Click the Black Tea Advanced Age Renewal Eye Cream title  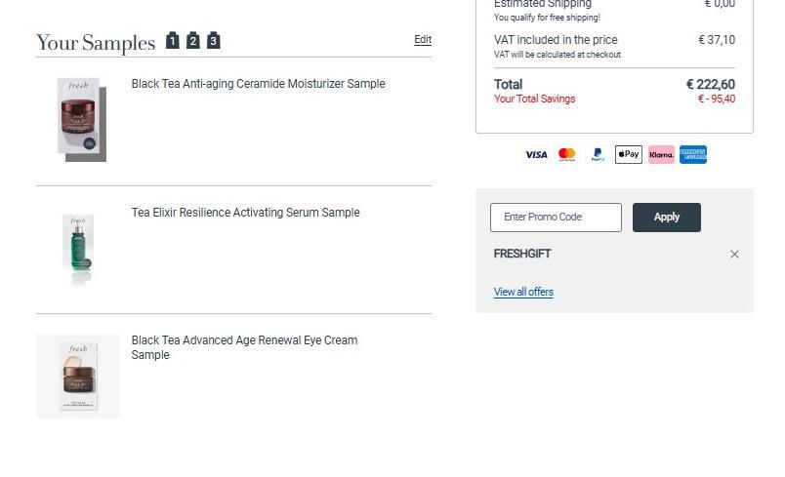[244, 347]
